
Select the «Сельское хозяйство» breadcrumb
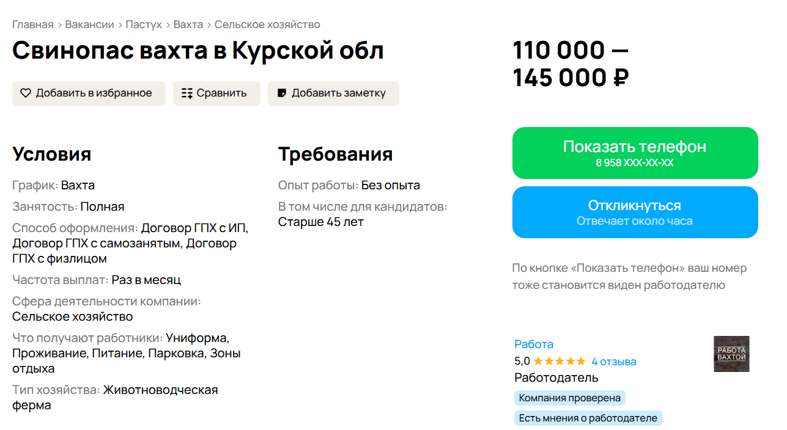(267, 24)
